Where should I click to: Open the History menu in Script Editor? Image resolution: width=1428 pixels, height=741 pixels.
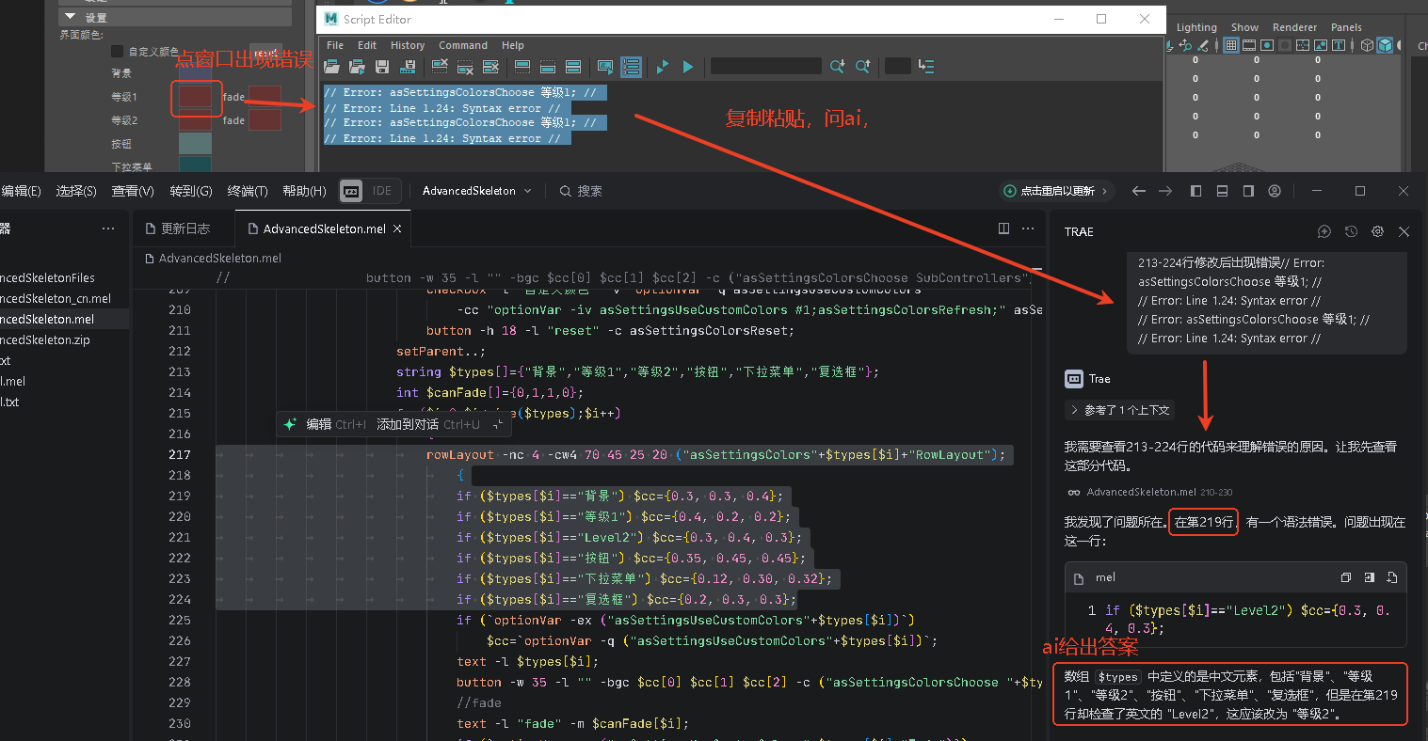point(407,45)
